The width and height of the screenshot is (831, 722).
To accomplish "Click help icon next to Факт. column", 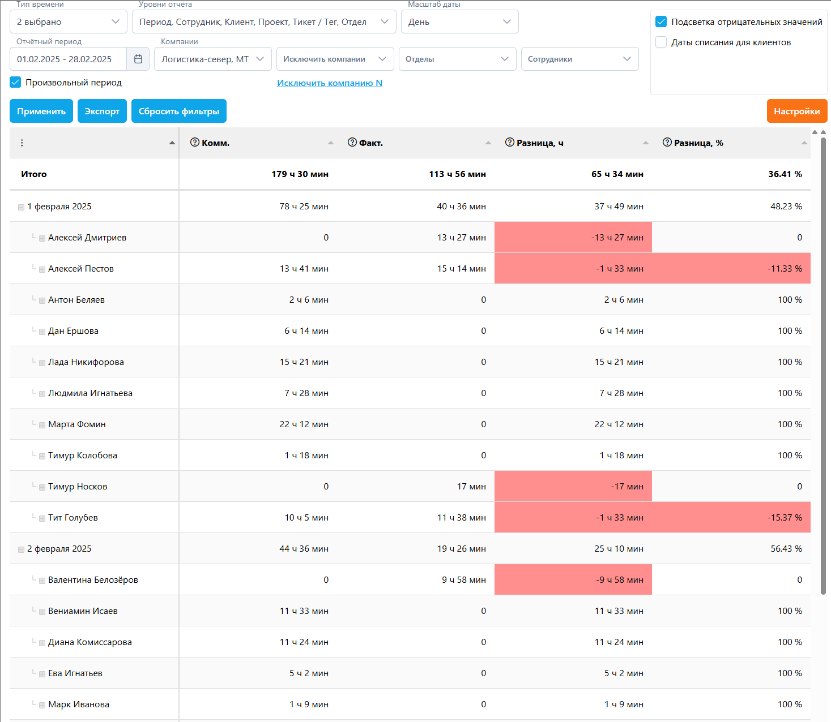I will coord(352,143).
